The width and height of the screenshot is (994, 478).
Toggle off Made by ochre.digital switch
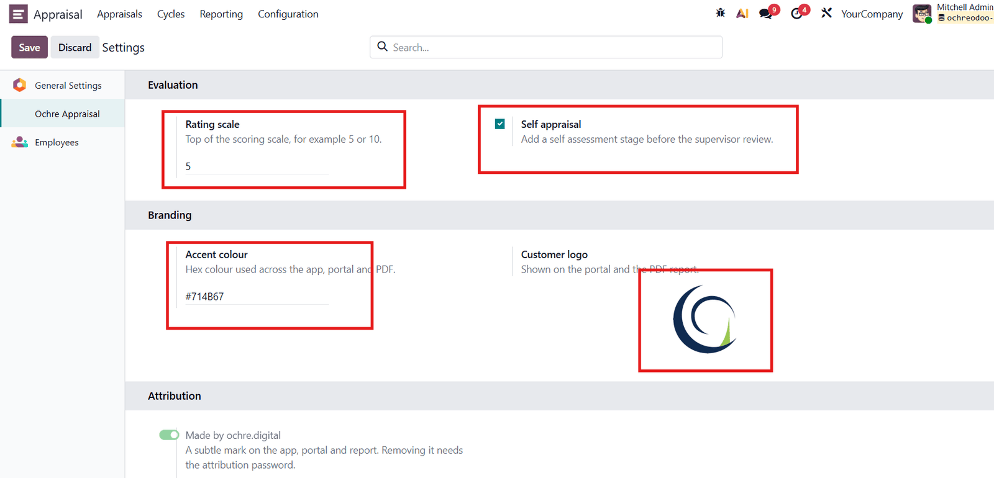coord(169,435)
